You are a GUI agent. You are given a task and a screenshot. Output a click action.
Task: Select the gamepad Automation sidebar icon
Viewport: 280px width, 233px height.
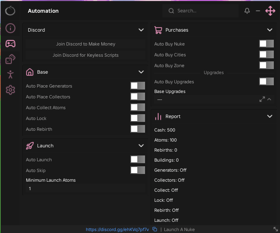[10, 44]
